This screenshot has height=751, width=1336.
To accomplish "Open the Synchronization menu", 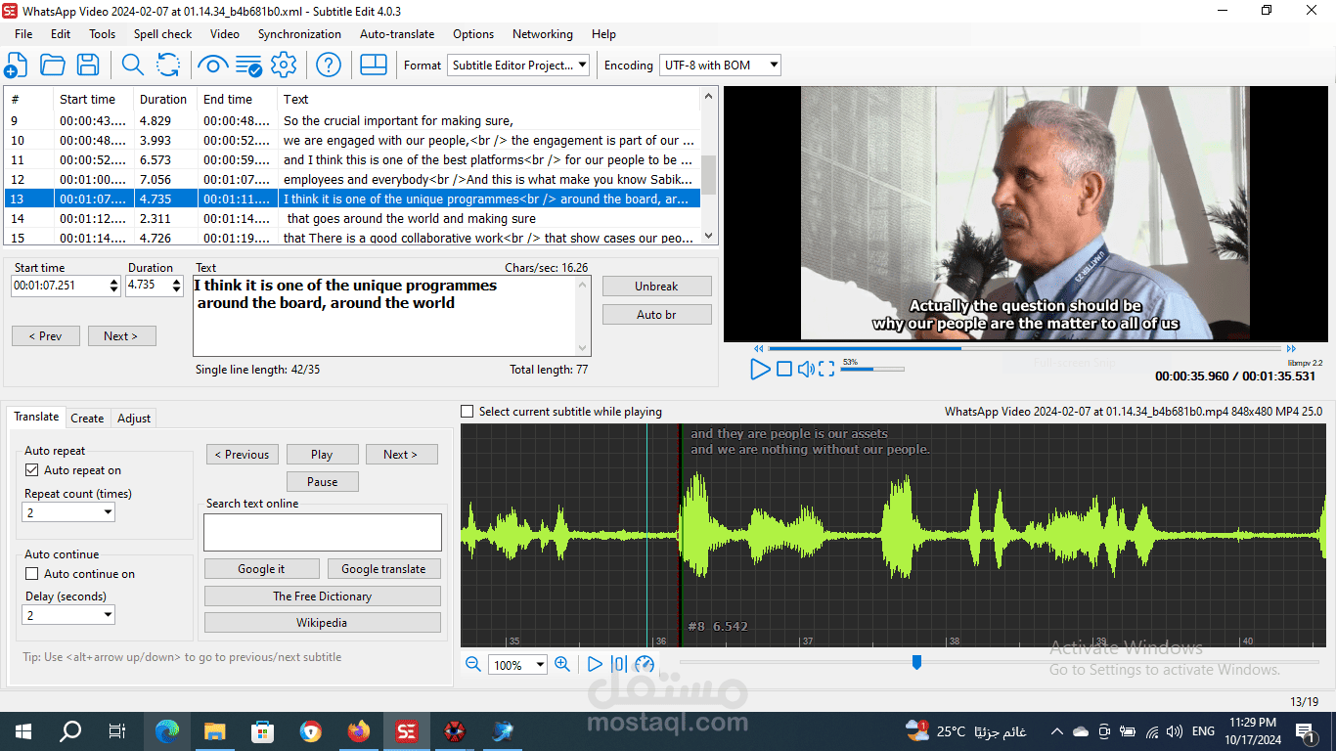I will pyautogui.click(x=299, y=33).
